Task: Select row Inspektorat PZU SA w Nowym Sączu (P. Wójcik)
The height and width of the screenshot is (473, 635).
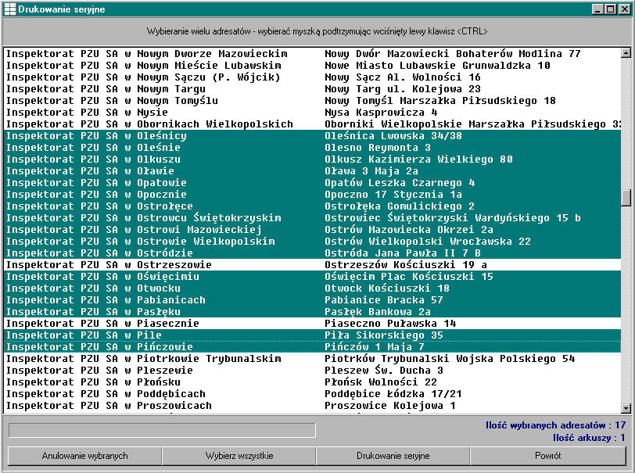Action: [x=312, y=77]
